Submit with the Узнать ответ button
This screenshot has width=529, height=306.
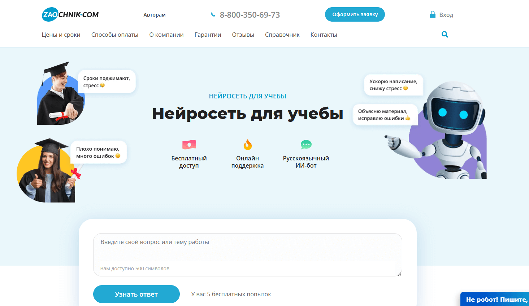pyautogui.click(x=136, y=294)
